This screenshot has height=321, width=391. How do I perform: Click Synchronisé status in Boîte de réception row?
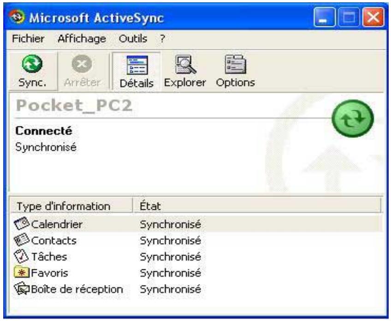[x=171, y=289]
